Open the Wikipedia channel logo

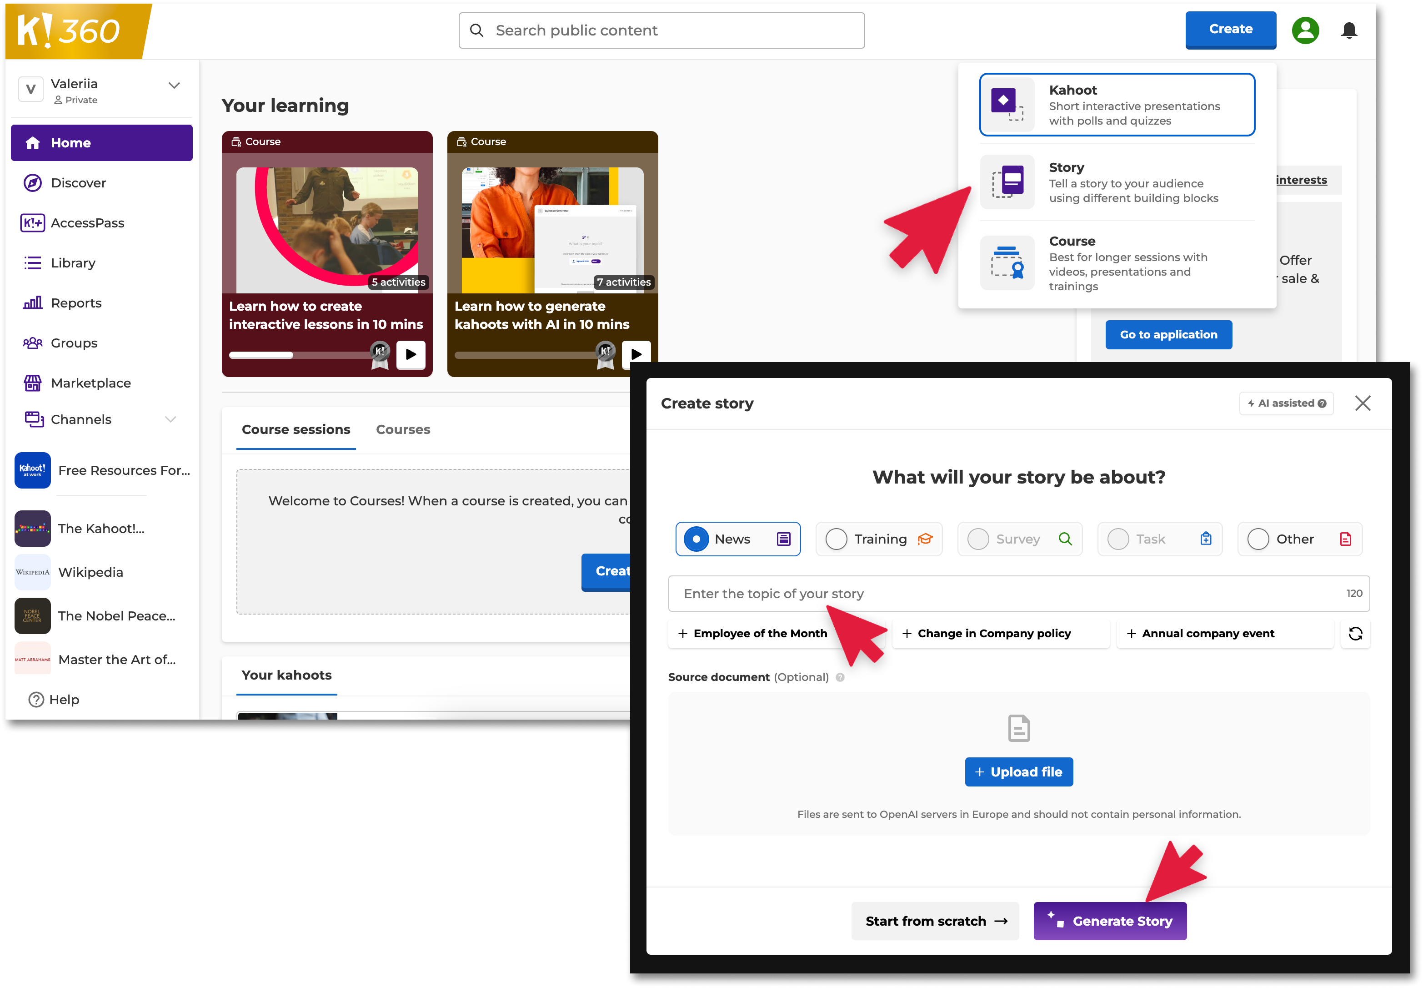(x=32, y=572)
